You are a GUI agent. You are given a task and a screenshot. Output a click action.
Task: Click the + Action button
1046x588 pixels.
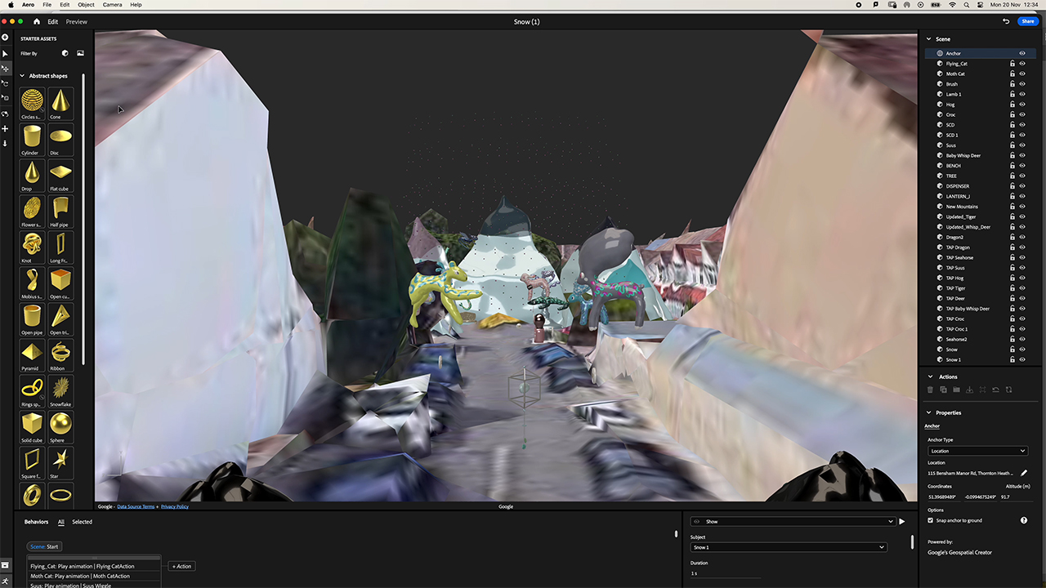click(x=181, y=566)
